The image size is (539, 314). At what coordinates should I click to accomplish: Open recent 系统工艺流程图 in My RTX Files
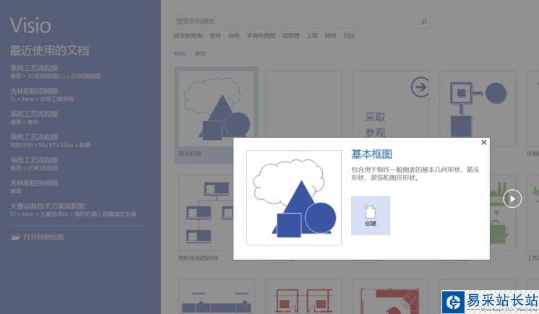[x=50, y=141]
